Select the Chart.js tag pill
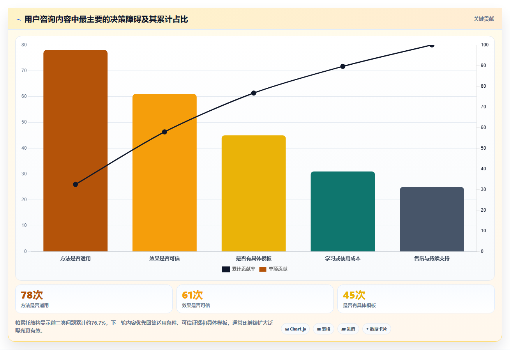 tap(295, 329)
